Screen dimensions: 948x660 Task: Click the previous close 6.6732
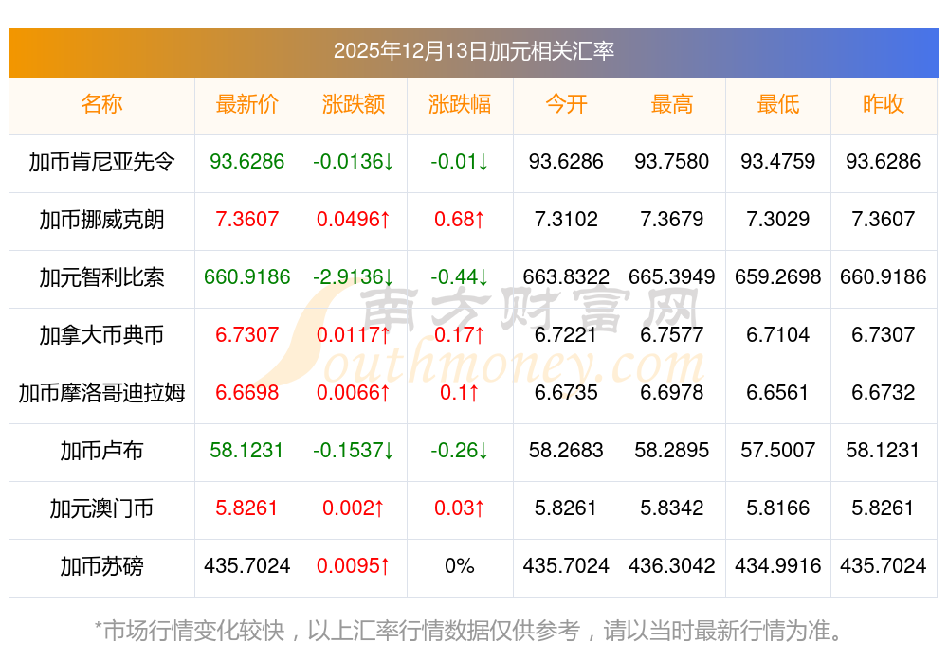pyautogui.click(x=884, y=393)
